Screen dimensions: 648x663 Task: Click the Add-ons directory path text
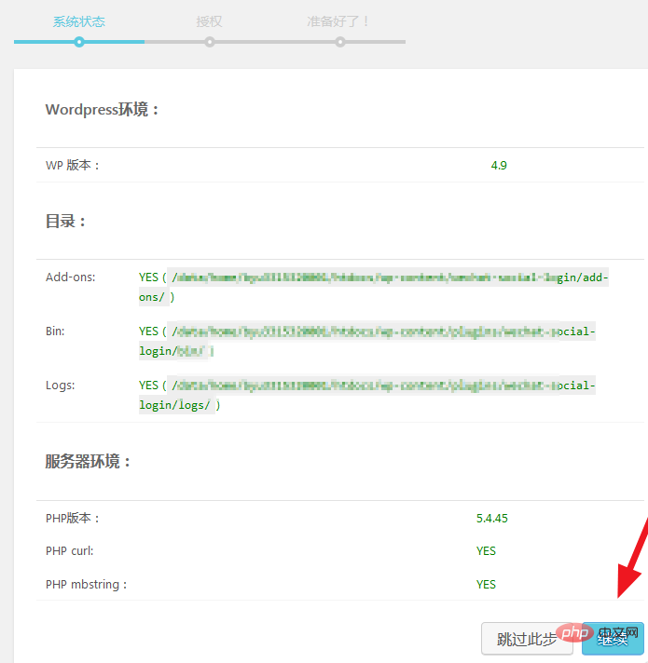tap(374, 287)
